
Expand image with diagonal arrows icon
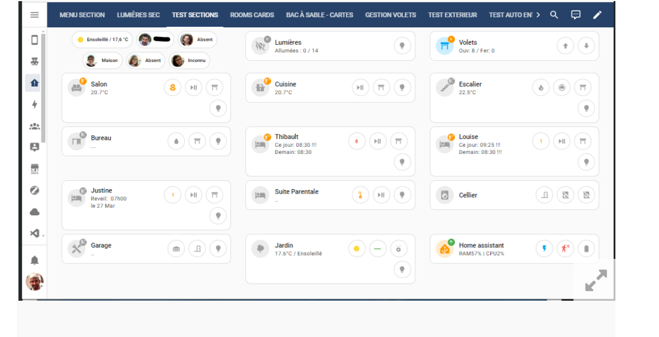click(596, 280)
